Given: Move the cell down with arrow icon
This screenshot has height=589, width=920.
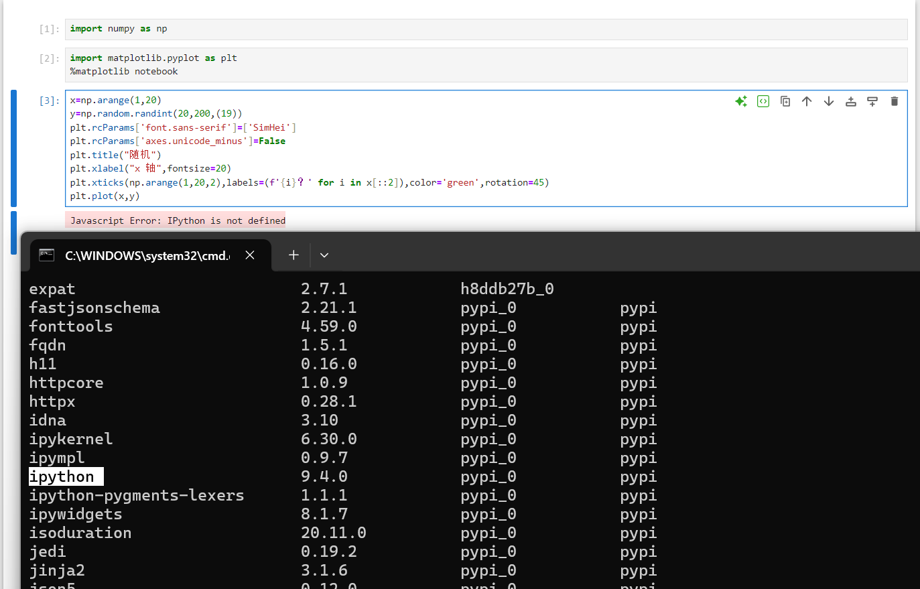Looking at the screenshot, I should point(829,101).
